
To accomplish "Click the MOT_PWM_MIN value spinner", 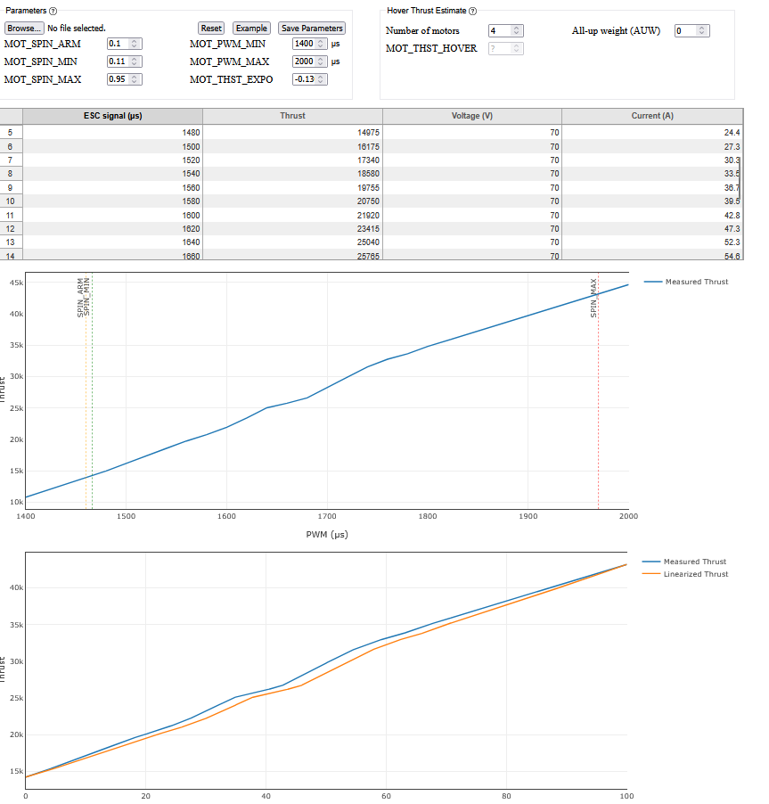I will 321,44.
